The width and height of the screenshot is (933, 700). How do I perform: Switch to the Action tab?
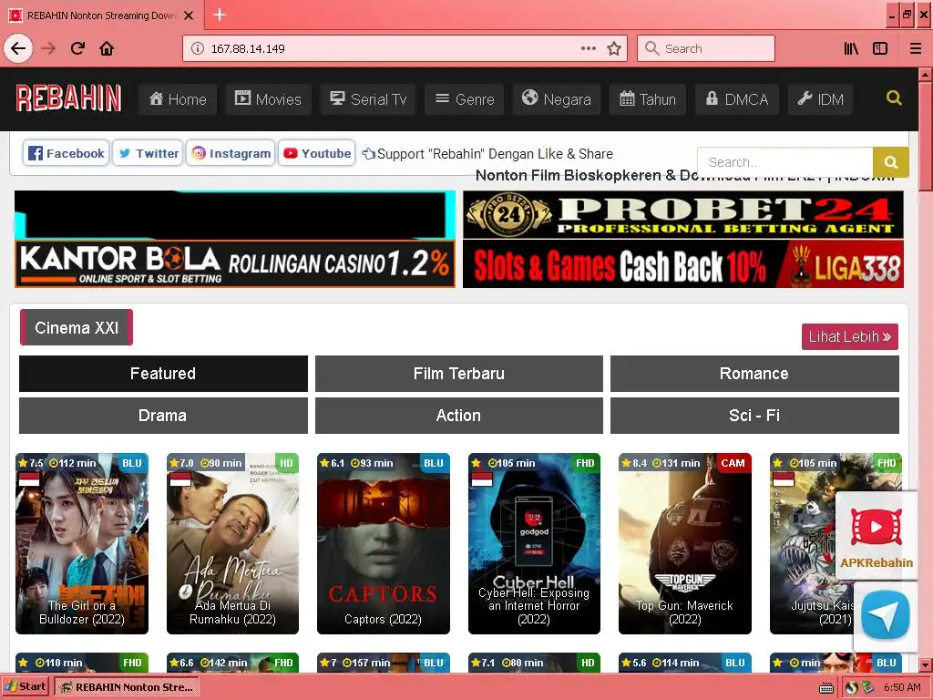coord(459,416)
